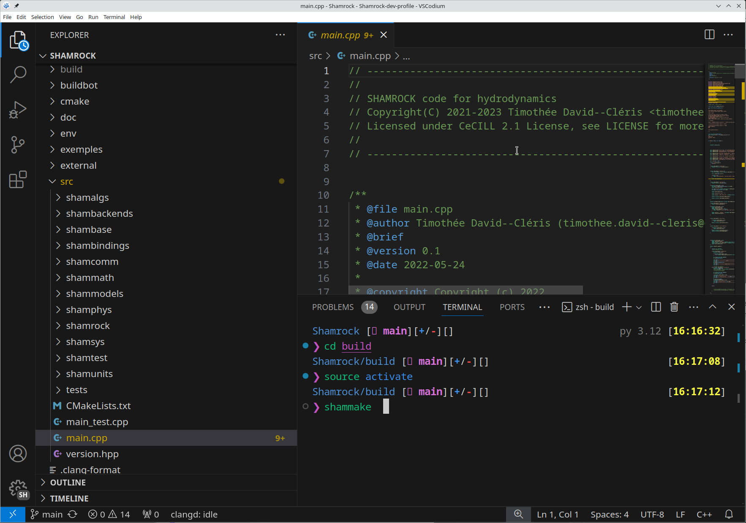Show additional panel views ellipsis
This screenshot has width=746, height=523.
[x=545, y=307]
